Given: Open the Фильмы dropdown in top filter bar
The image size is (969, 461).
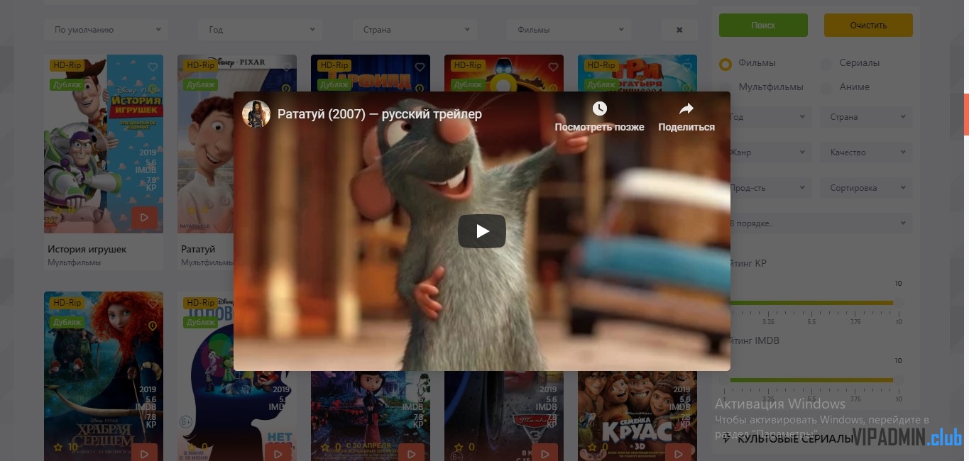Looking at the screenshot, I should [569, 30].
